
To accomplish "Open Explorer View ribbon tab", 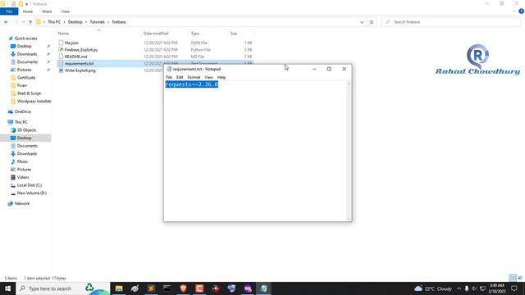I will coord(66,11).
